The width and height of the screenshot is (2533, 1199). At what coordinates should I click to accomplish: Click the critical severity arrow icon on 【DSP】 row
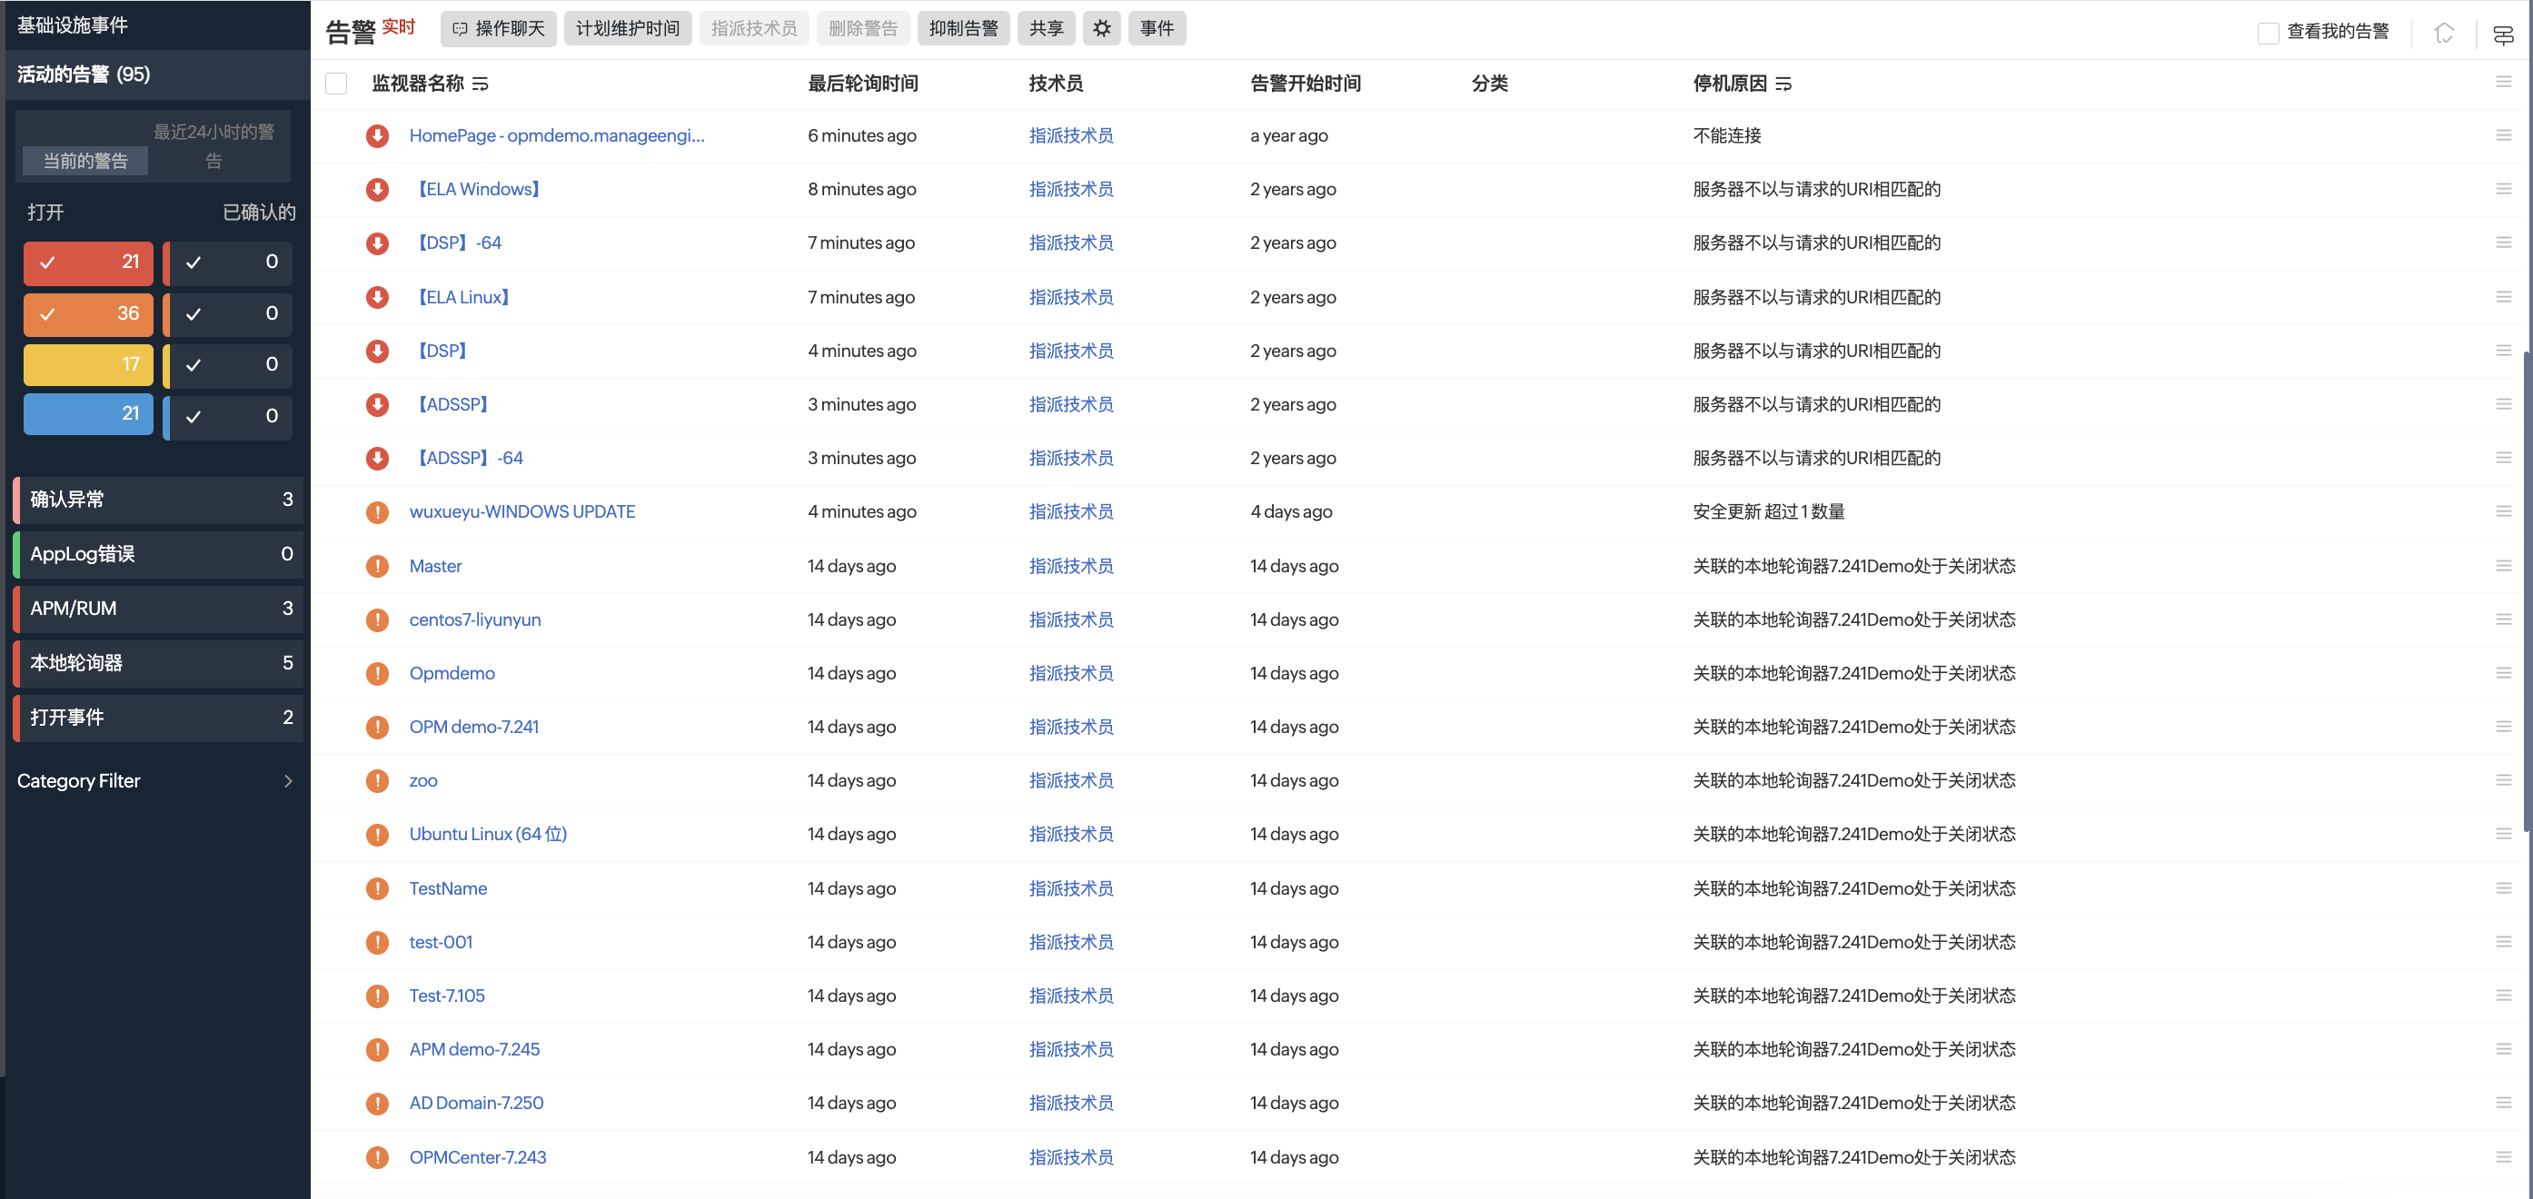coord(378,350)
